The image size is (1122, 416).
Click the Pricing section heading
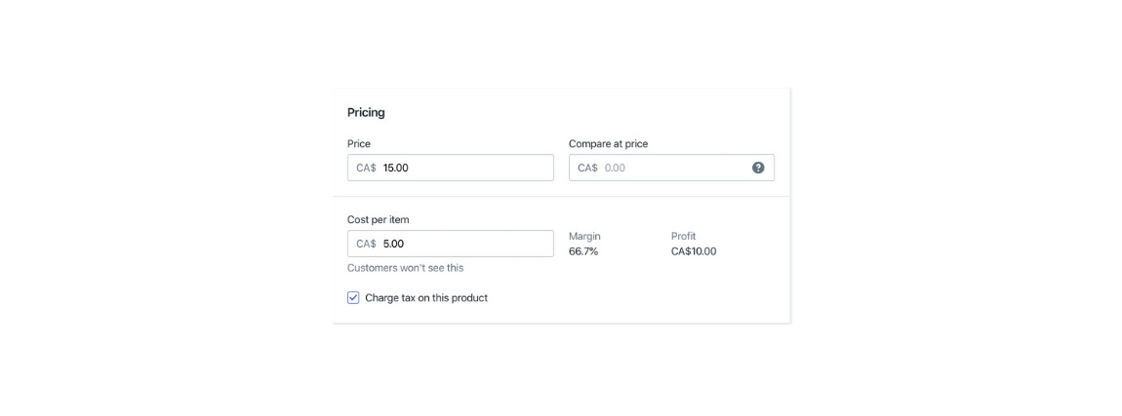point(366,112)
